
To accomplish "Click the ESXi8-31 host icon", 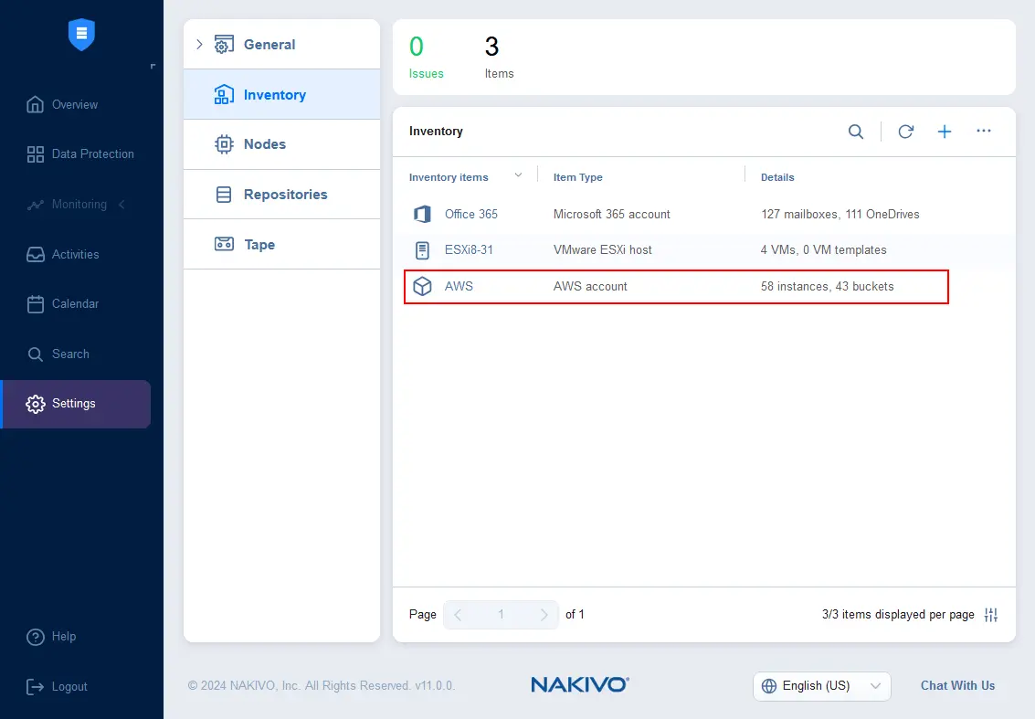I will (422, 250).
